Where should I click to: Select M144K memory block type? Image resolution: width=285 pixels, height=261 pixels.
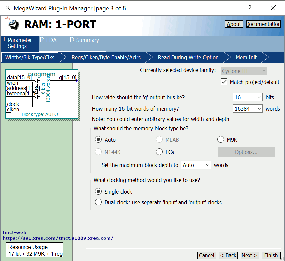point(98,152)
